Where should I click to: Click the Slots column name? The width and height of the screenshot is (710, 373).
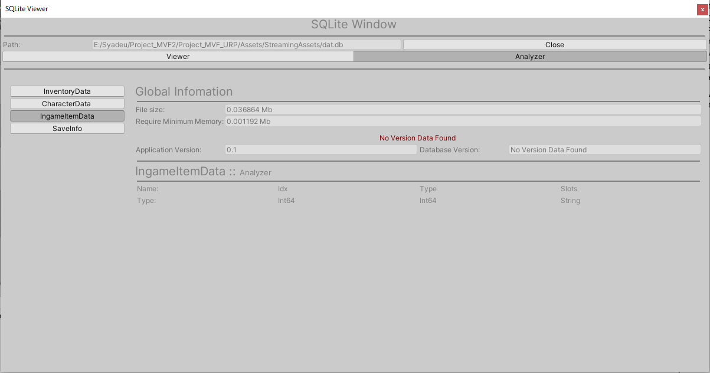click(x=569, y=189)
